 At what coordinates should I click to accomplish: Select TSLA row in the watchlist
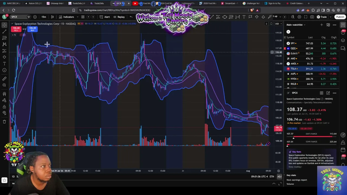pos(311,69)
